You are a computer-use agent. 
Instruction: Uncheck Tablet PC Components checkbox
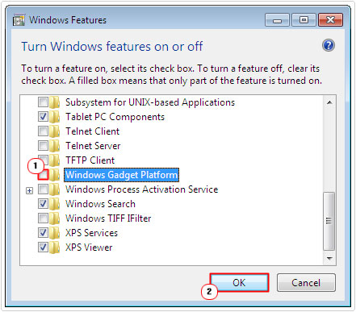[43, 117]
